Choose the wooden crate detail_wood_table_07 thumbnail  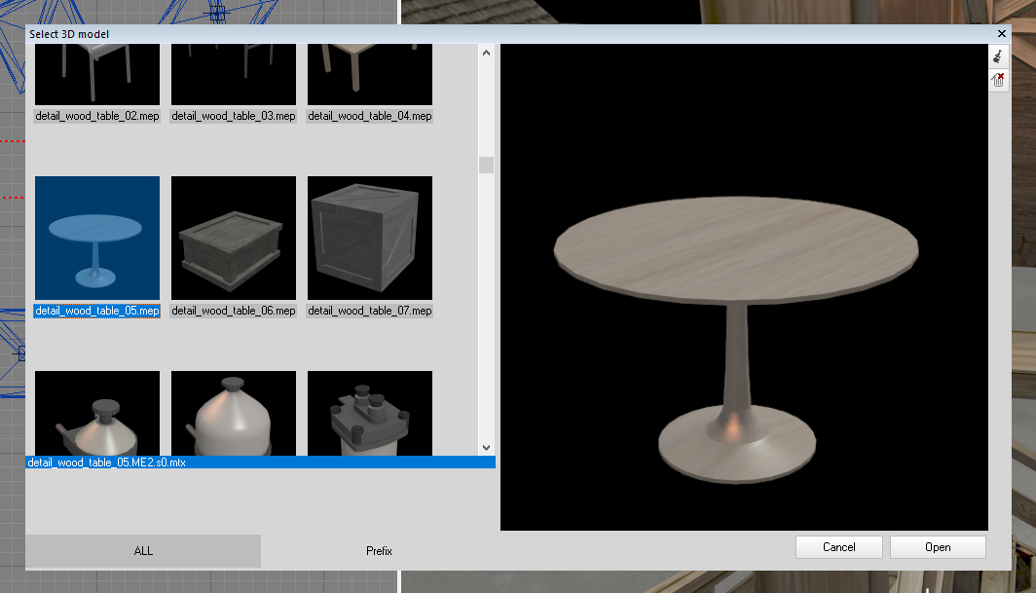(370, 238)
